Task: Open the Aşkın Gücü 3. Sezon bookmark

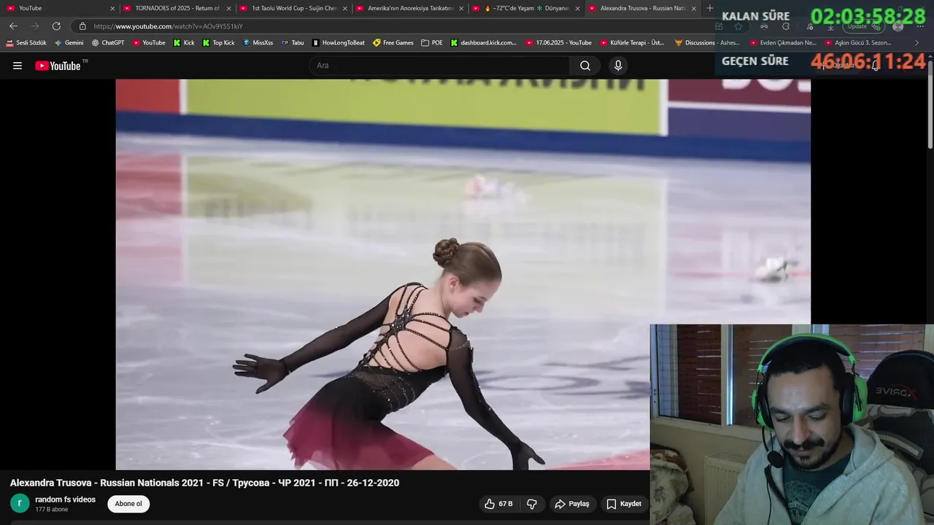Action: [858, 43]
